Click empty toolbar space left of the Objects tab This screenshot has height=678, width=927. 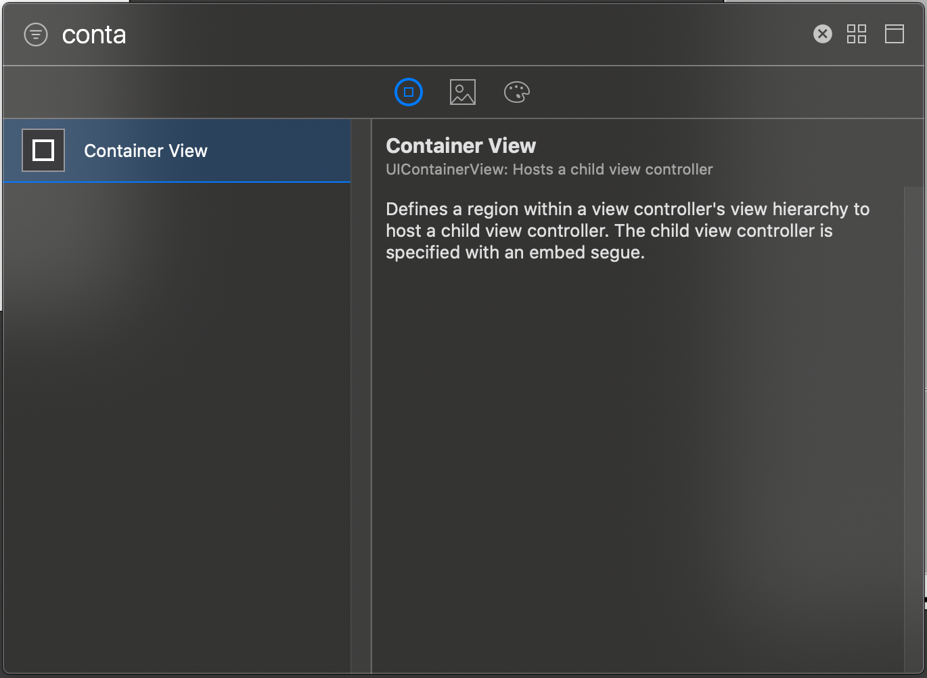[203, 92]
